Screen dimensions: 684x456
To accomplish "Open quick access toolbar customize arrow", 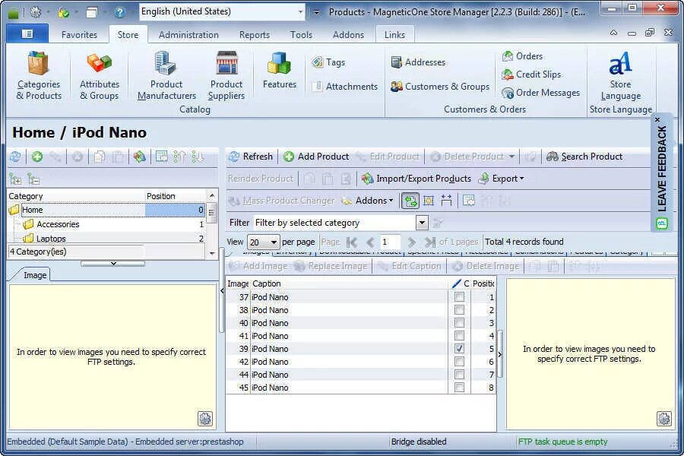I will pos(317,12).
